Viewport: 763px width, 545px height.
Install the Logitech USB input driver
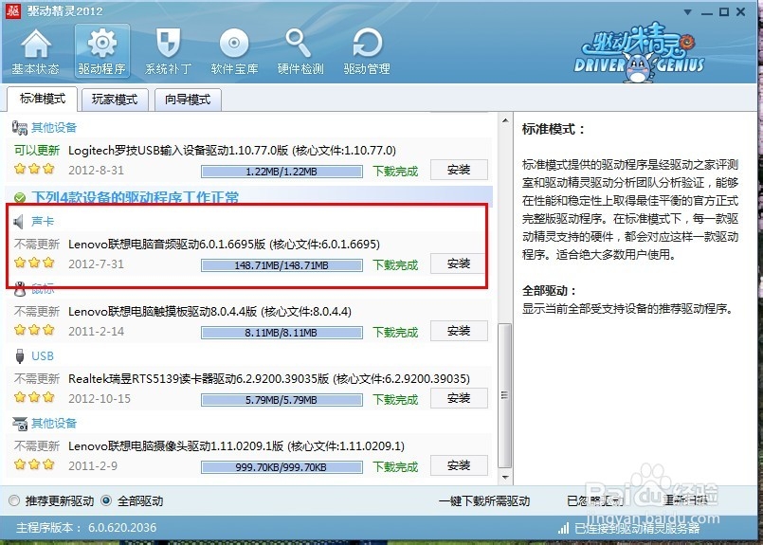coord(459,170)
